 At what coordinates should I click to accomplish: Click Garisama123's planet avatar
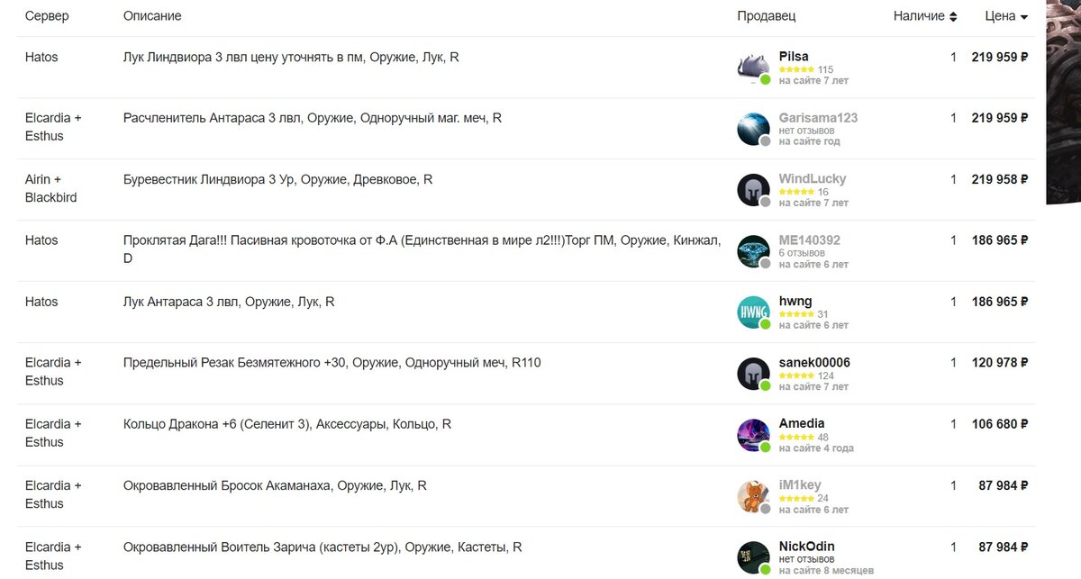[x=753, y=129]
